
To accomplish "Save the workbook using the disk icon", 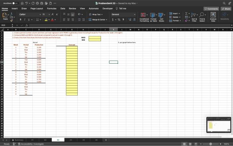I will coord(42,3).
